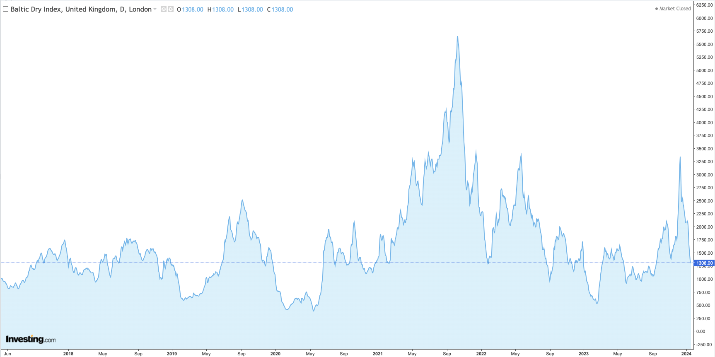Click the Open value 1308.00

coord(193,10)
